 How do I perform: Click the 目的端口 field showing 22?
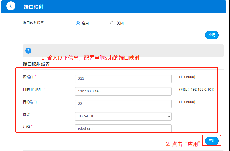click(x=123, y=104)
